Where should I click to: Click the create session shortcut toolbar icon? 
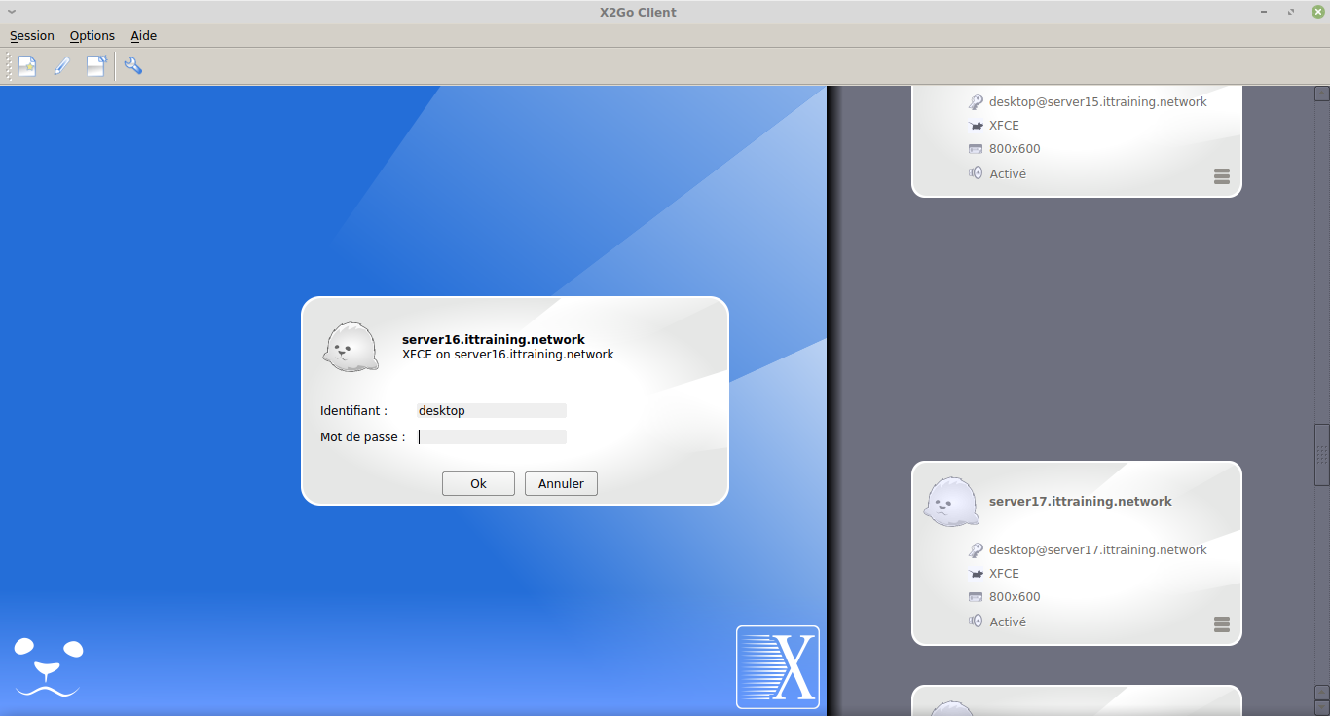pyautogui.click(x=95, y=66)
